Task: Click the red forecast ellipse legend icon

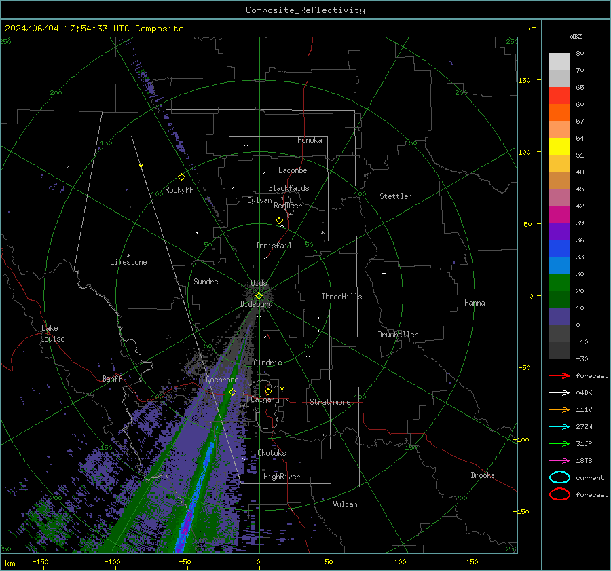Action: click(559, 494)
